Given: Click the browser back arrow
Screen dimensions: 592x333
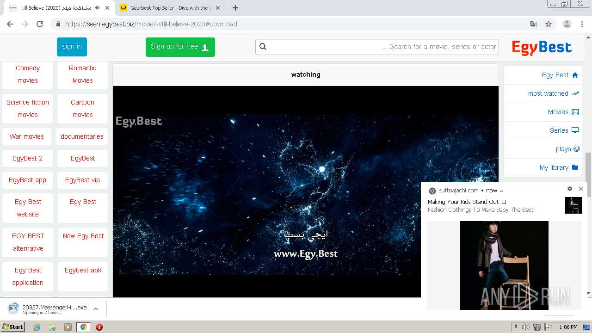Looking at the screenshot, I should 10,24.
